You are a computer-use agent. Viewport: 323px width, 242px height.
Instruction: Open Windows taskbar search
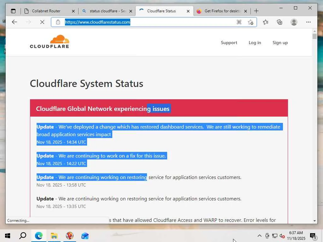pyautogui.click(x=23, y=236)
